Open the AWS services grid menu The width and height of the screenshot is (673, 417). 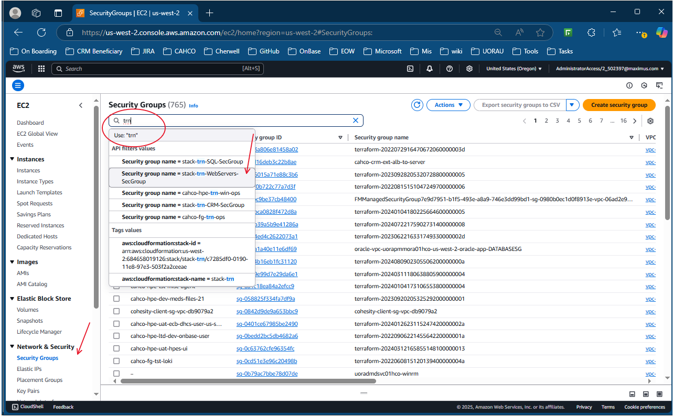41,69
